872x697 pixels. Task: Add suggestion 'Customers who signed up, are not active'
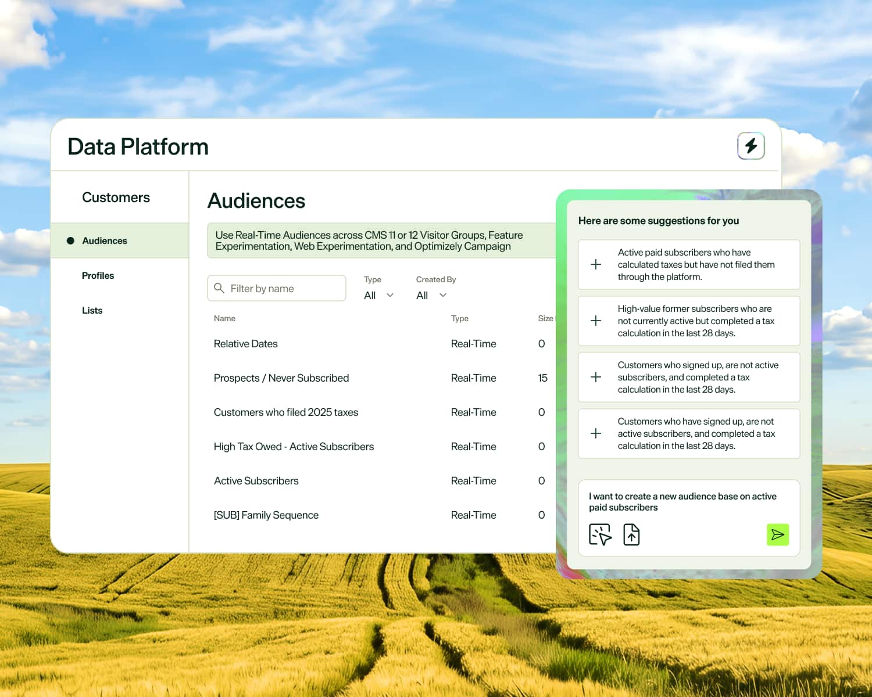tap(689, 377)
